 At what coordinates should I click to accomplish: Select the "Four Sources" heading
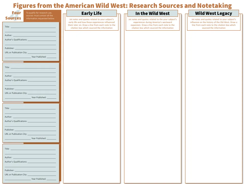13,16
